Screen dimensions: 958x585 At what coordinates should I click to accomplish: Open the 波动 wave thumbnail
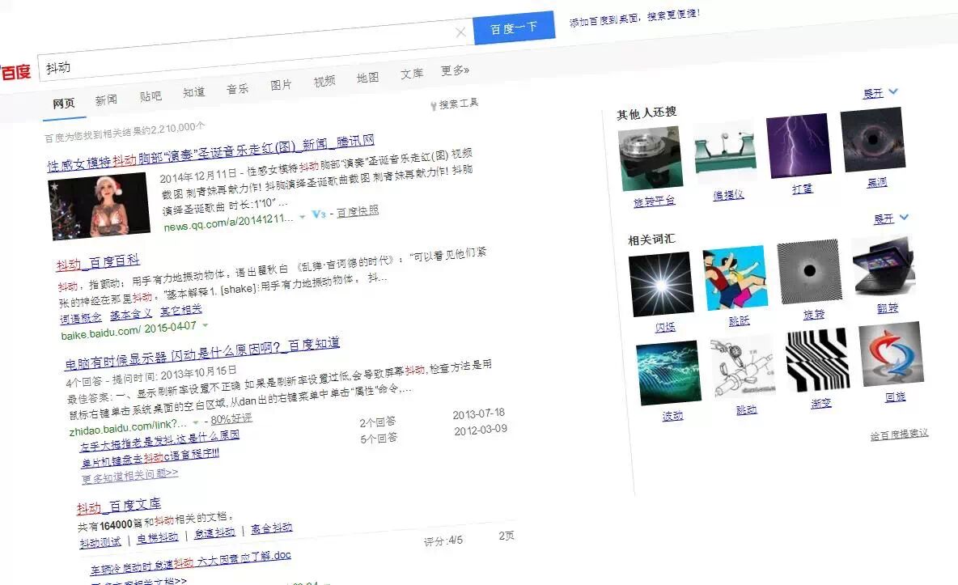(x=668, y=373)
